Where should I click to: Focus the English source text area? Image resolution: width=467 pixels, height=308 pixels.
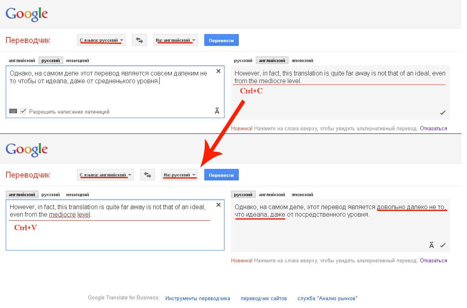click(x=115, y=225)
